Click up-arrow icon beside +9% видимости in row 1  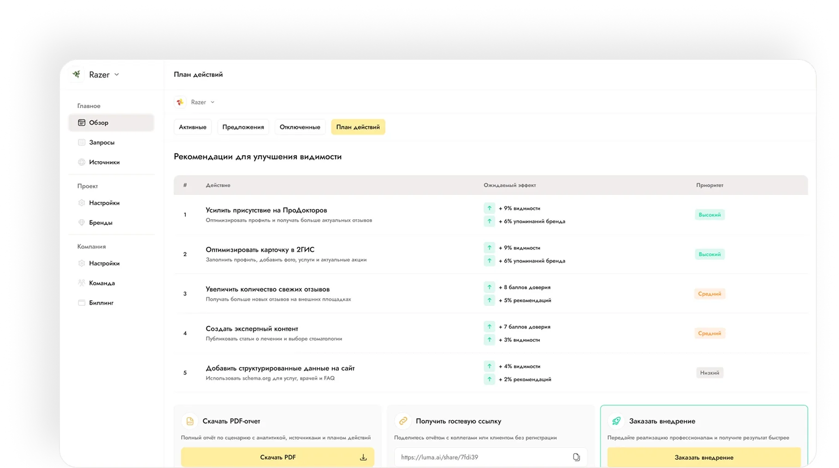tap(489, 208)
